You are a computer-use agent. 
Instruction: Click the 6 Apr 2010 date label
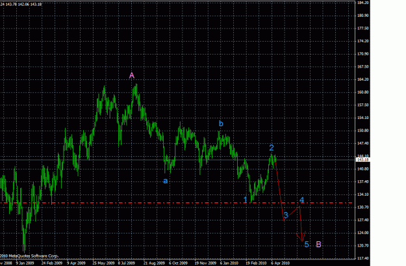click(x=281, y=263)
